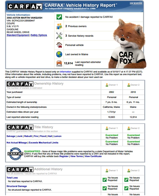The image size is (159, 196).
Task: Open the Flood title link
Action: pos(43,136)
